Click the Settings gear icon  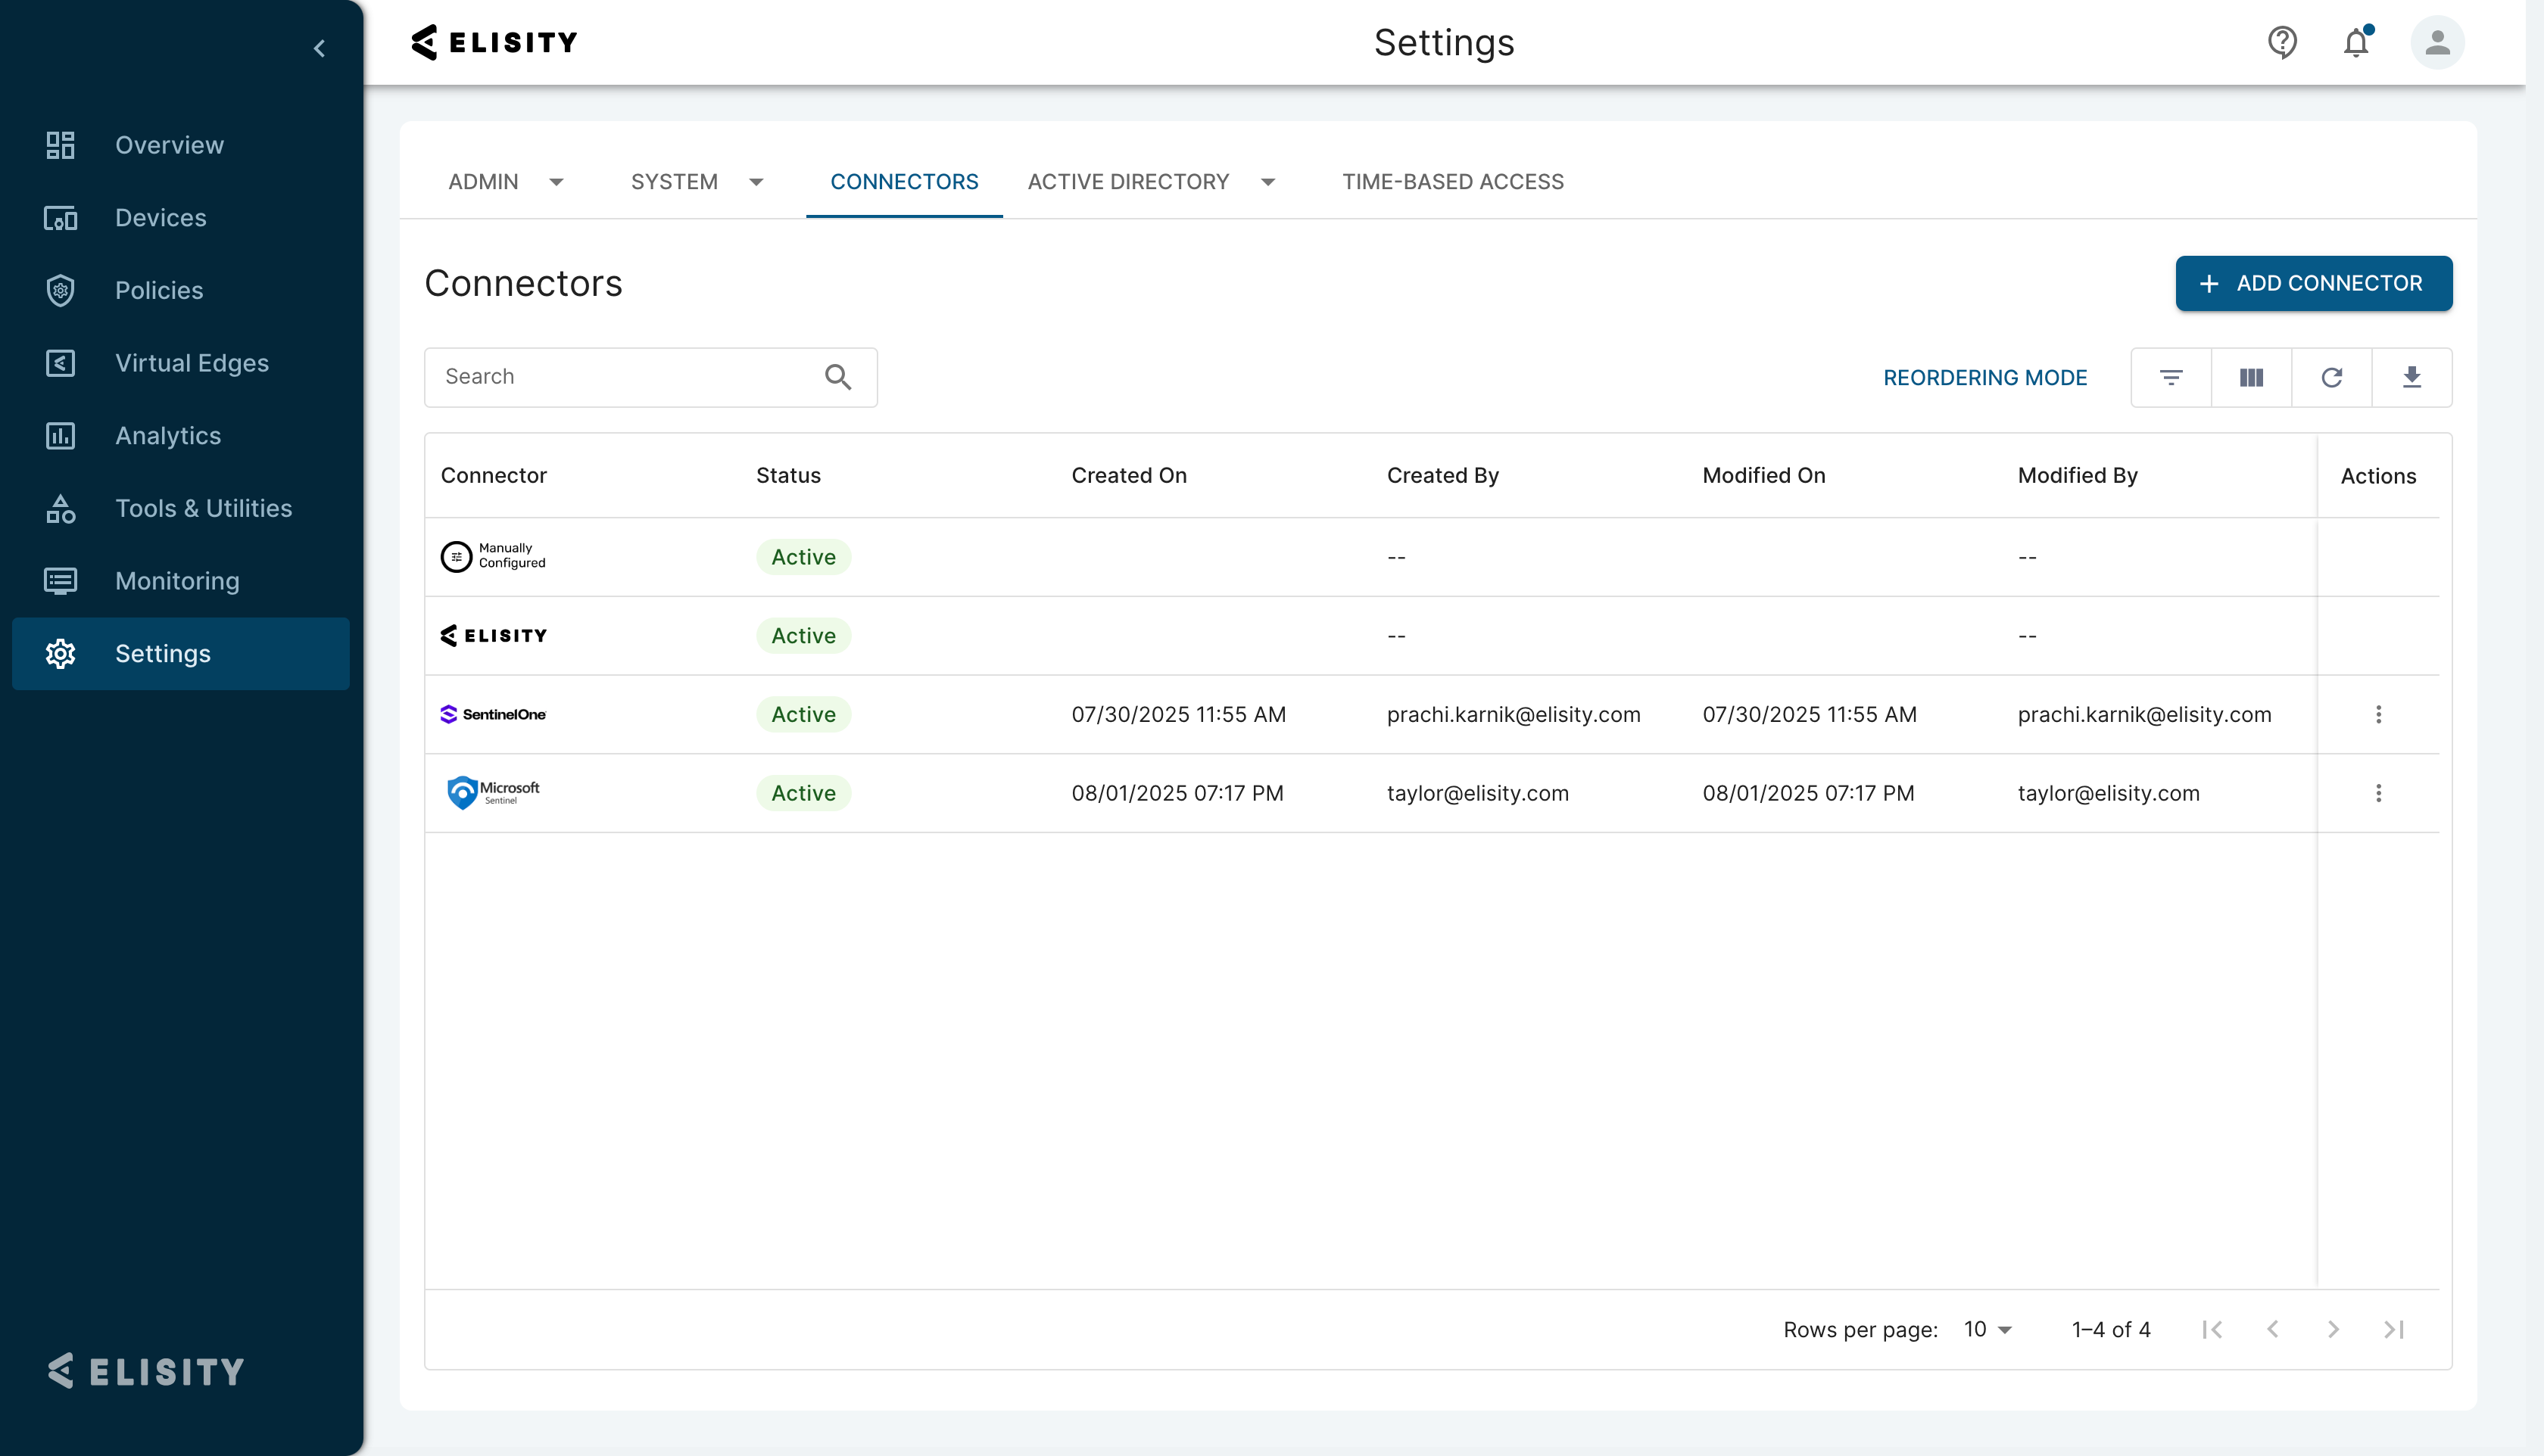[x=60, y=654]
